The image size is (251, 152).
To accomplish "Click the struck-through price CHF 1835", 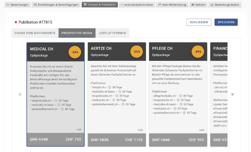I will 100,140.
